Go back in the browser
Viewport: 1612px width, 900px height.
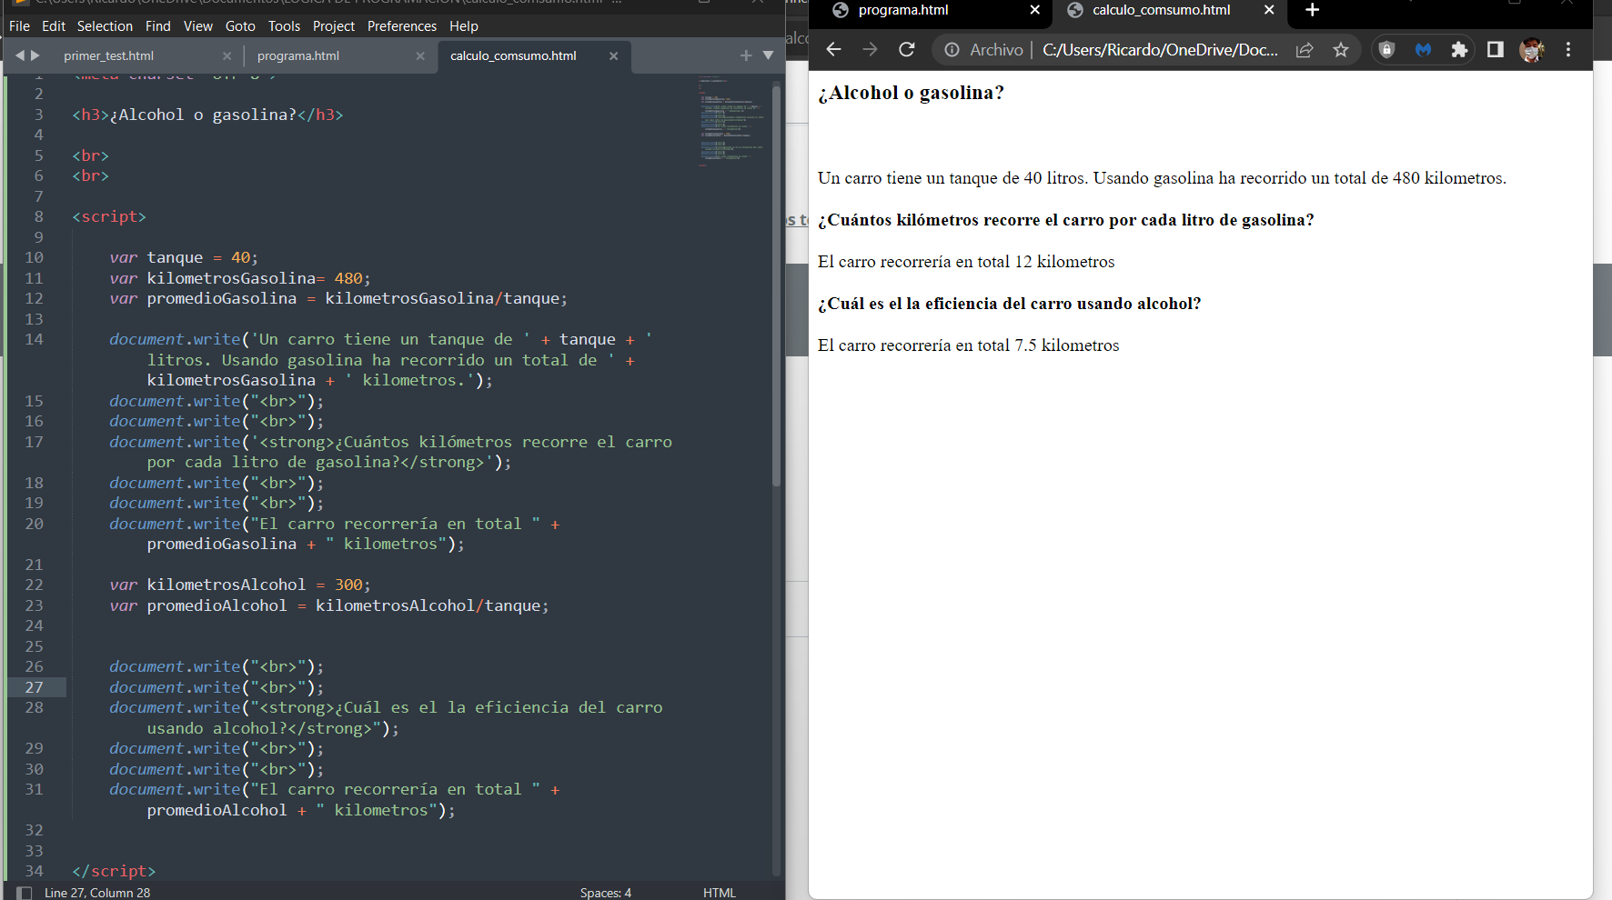click(x=833, y=49)
